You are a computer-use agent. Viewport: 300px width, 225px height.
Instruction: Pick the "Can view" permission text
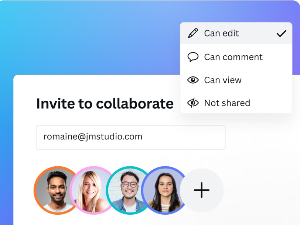[x=223, y=80]
